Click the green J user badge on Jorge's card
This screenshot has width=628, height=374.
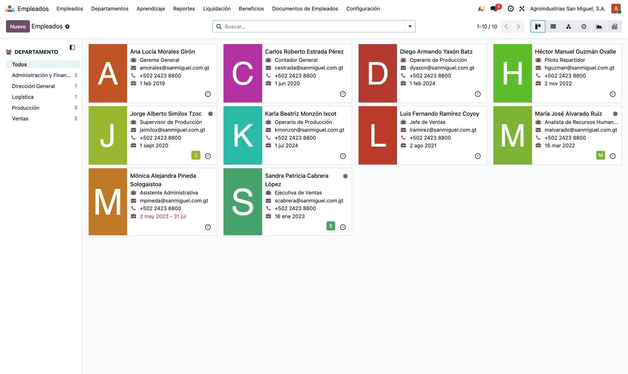click(x=196, y=155)
